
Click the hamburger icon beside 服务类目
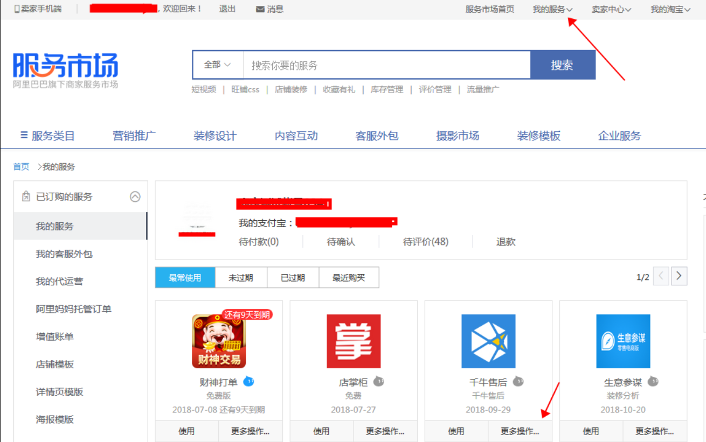24,135
